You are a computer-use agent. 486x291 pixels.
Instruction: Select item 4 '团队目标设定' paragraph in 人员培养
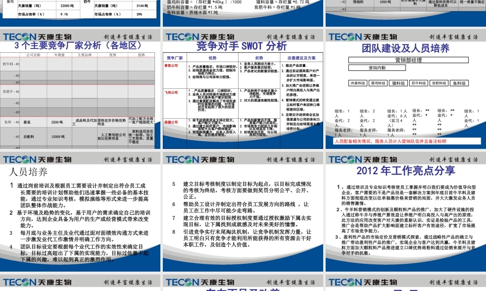coord(79,253)
